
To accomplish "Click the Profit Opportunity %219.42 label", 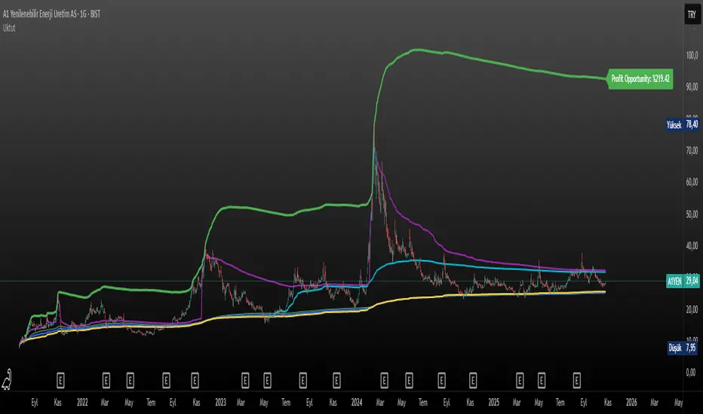I will (640, 79).
